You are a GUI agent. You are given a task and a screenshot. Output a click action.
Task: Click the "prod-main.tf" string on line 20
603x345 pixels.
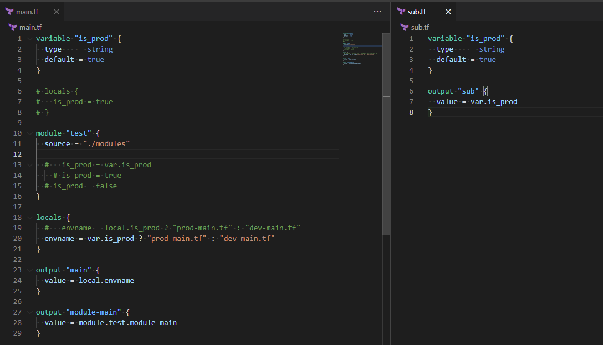point(177,238)
